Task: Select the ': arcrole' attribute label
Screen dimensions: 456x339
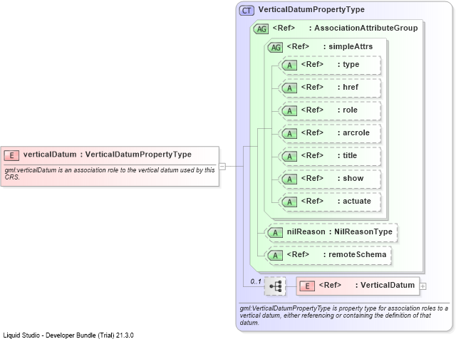Action: tap(353, 132)
